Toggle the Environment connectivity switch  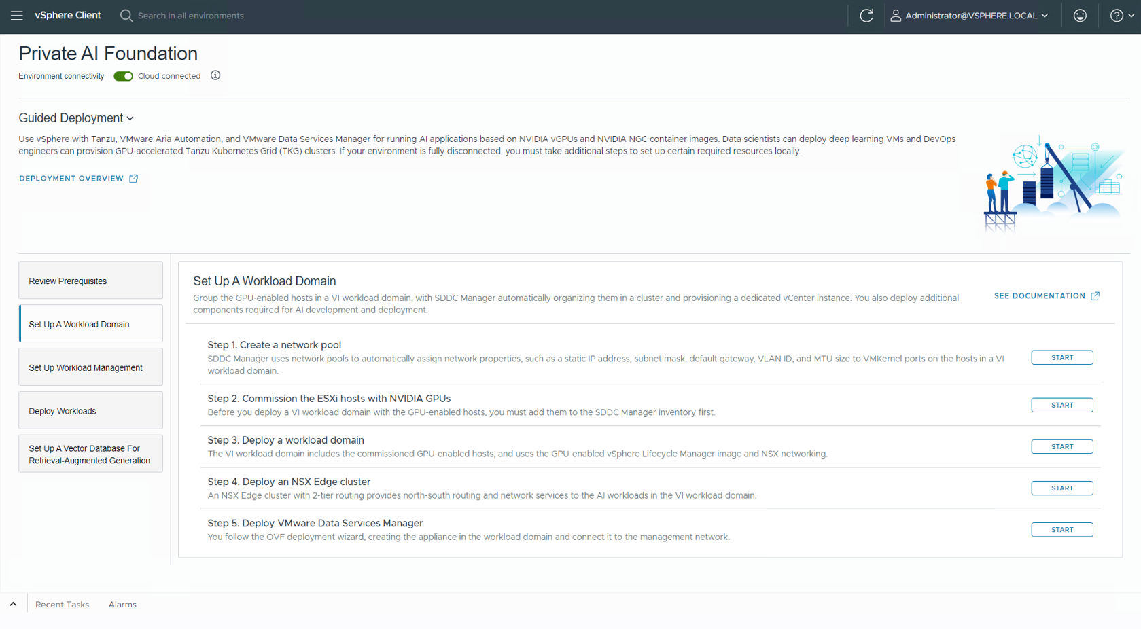click(123, 76)
